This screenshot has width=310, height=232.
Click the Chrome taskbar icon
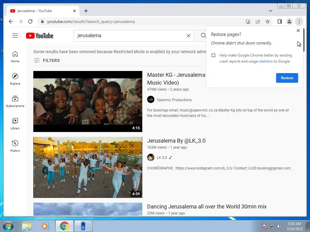(x=64, y=226)
